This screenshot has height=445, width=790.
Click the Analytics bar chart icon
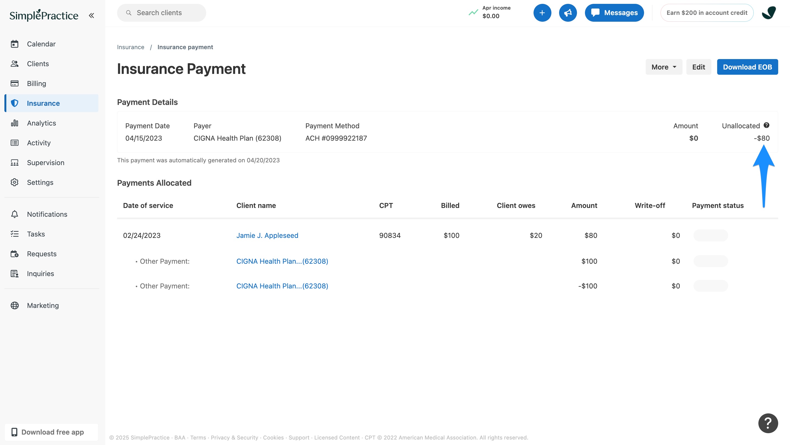click(x=14, y=123)
